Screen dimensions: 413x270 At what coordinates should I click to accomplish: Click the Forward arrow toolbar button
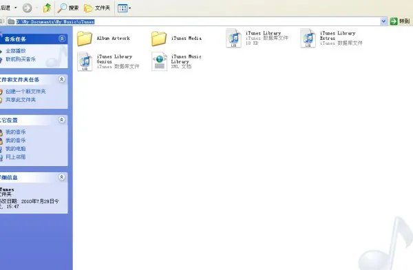point(27,8)
